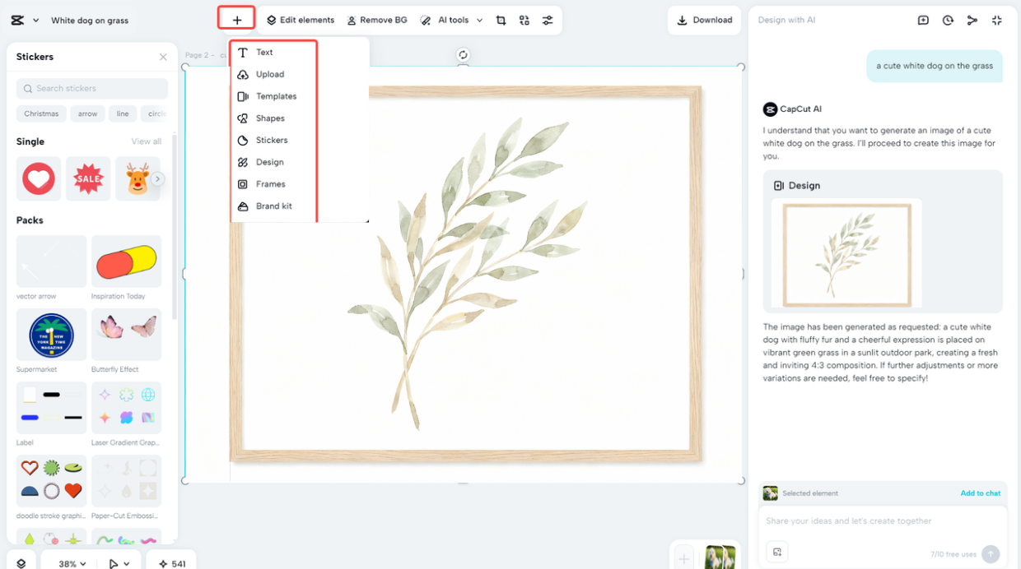Focus the Search stickers field
The width and height of the screenshot is (1021, 569).
[92, 88]
